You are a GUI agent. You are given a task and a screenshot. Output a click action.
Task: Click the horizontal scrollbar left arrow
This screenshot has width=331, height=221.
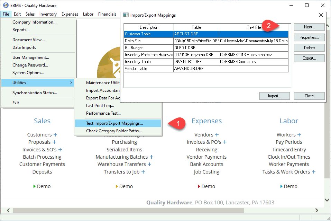click(8, 210)
